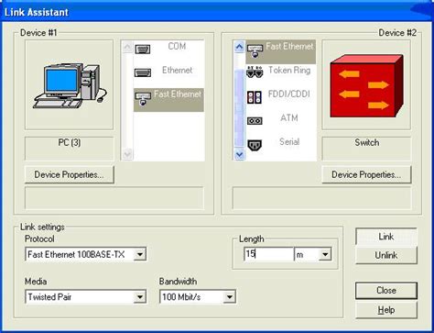Expand the Media Twisted Pair dropdown
Viewport: 434px width, 333px height.
(x=140, y=297)
